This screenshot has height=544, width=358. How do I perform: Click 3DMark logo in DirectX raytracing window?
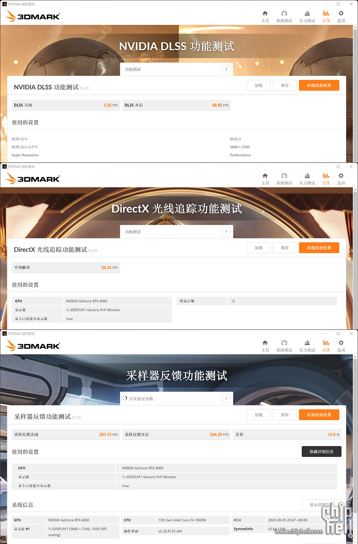click(x=33, y=178)
